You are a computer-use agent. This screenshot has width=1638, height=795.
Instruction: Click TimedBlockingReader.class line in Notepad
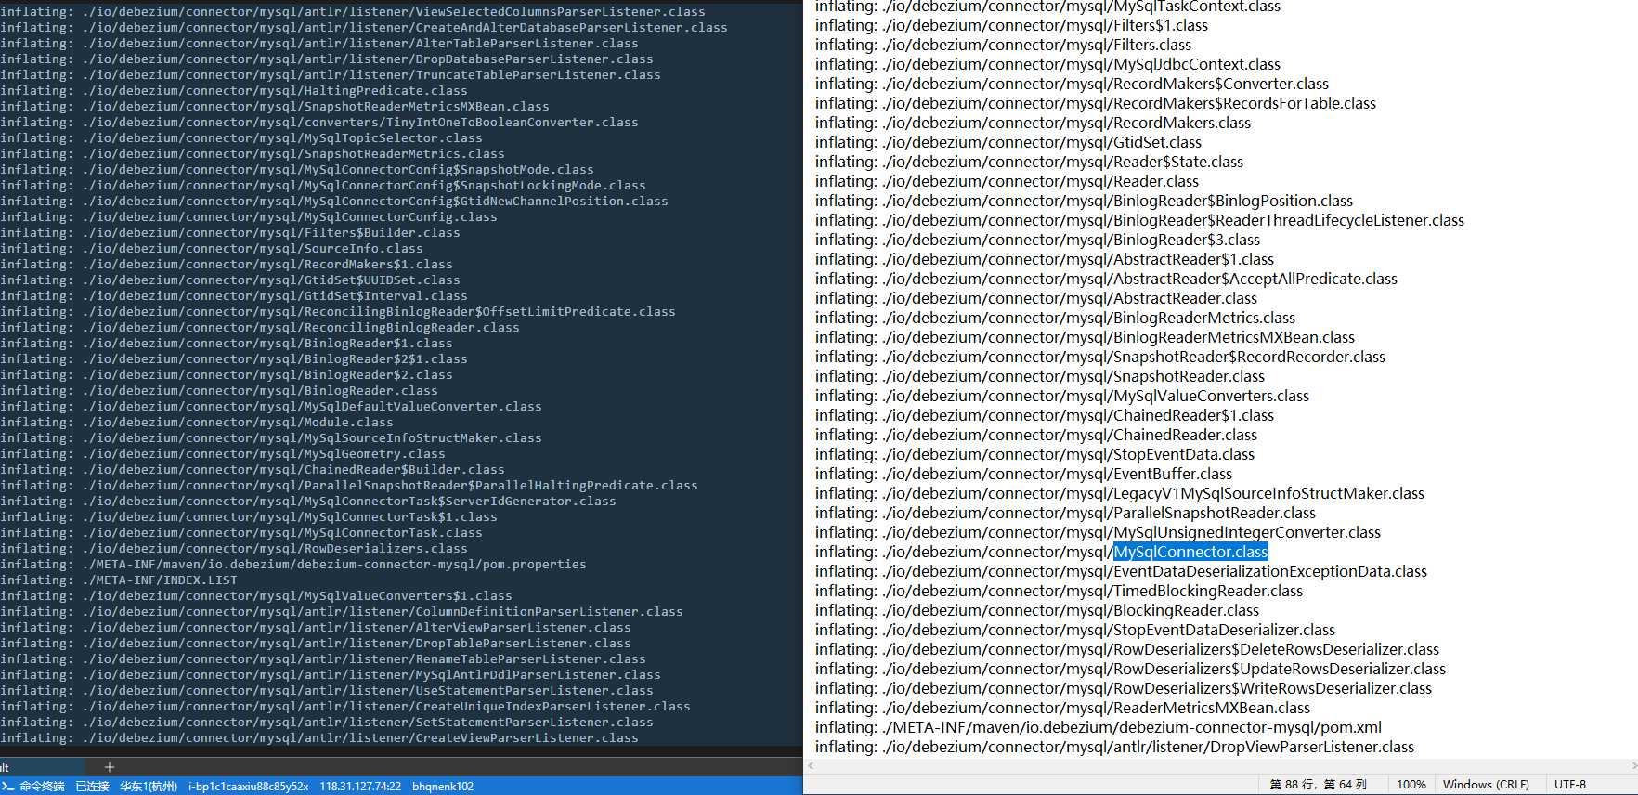pos(1059,591)
